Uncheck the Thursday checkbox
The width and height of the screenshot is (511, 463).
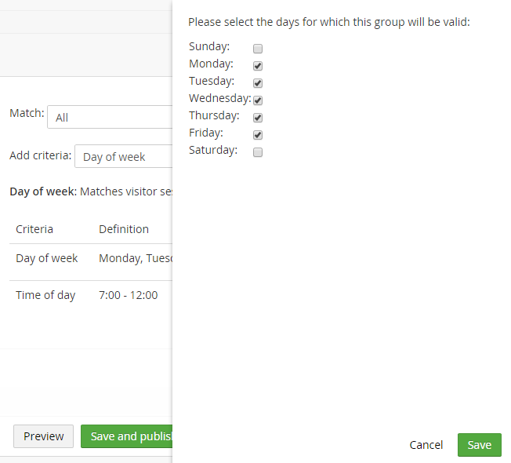pos(257,118)
